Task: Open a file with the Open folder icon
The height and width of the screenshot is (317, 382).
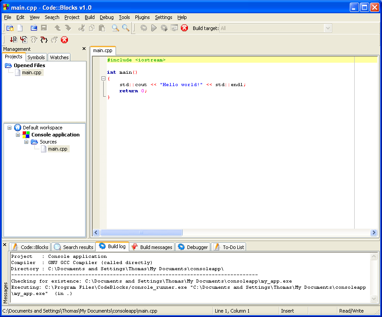Action: click(x=34, y=27)
